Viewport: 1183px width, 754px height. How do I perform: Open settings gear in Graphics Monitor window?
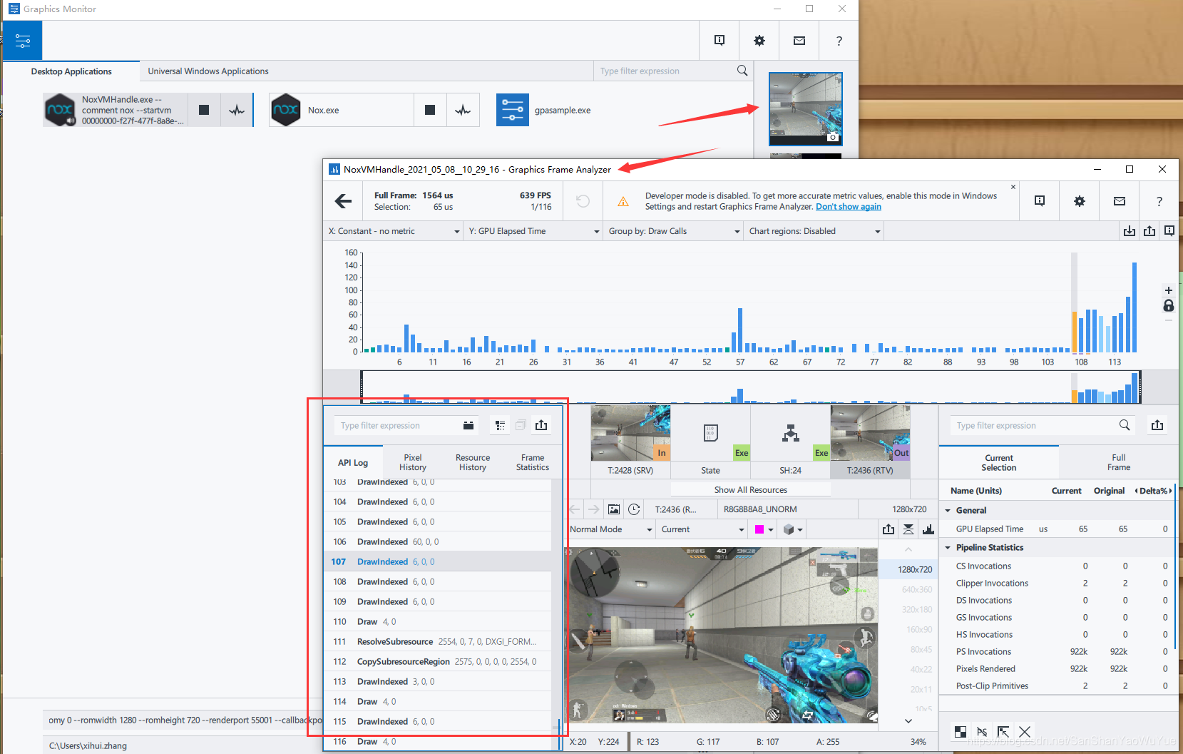tap(759, 41)
